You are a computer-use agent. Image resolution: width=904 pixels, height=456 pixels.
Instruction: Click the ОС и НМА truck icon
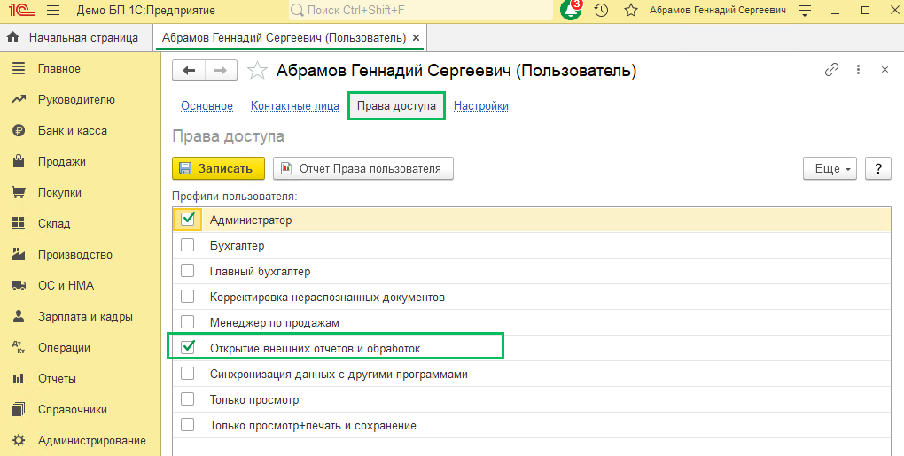19,286
